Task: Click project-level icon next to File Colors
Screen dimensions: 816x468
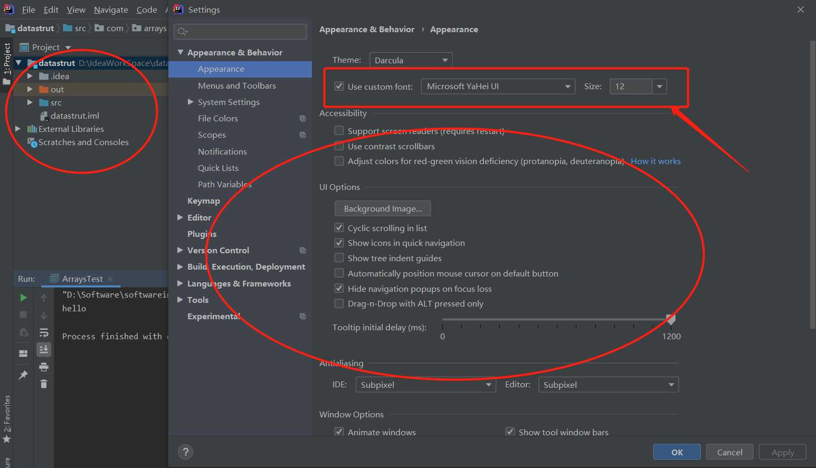Action: 302,119
